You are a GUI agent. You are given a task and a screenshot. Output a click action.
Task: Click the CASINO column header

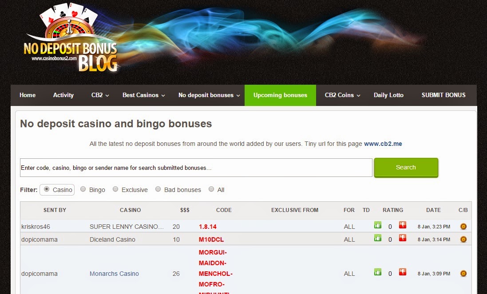130,210
